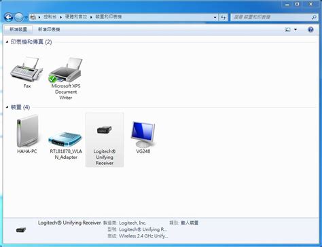This screenshot has height=247, width=322.
Task: Open the recent pages dropdown arrow
Action: click(26, 17)
